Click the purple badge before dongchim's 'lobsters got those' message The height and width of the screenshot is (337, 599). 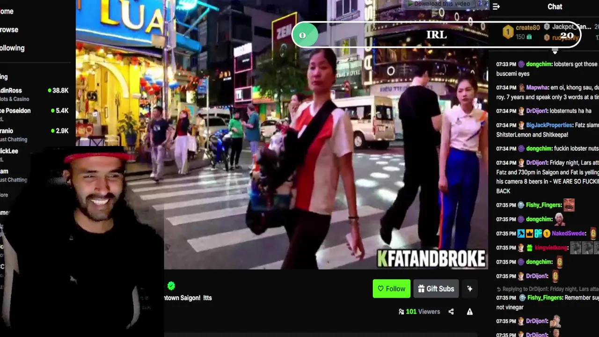(521, 64)
